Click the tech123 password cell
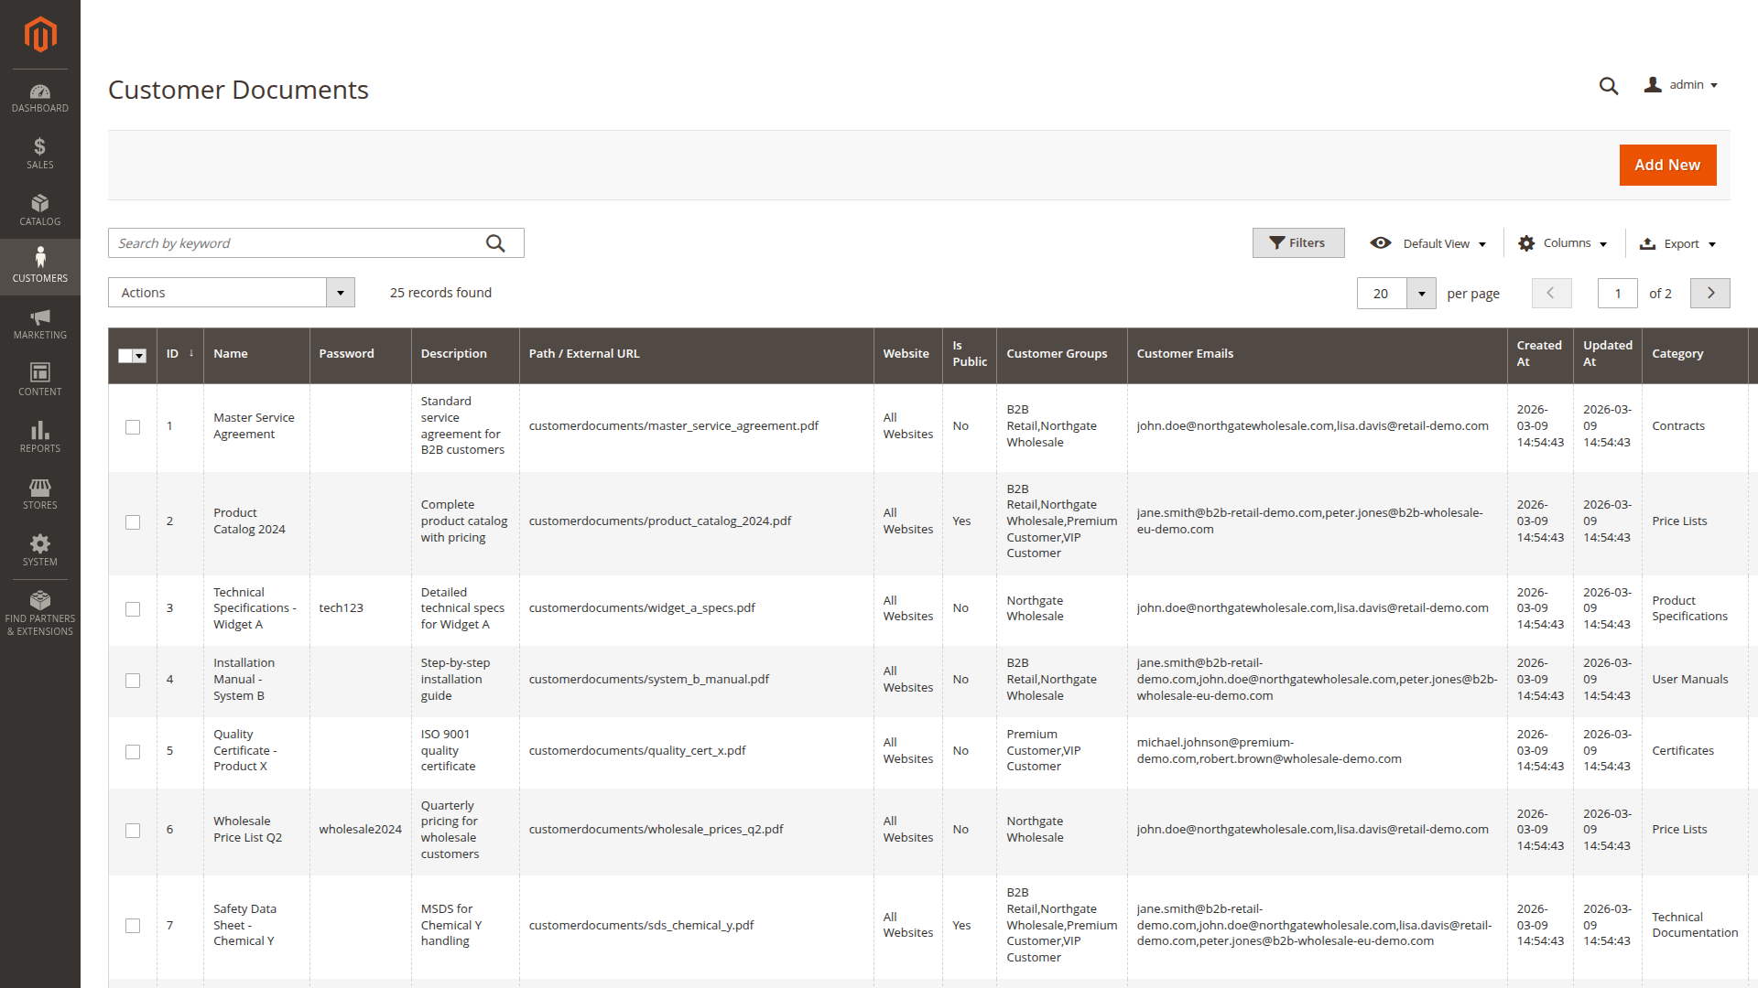The width and height of the screenshot is (1758, 988). click(360, 608)
